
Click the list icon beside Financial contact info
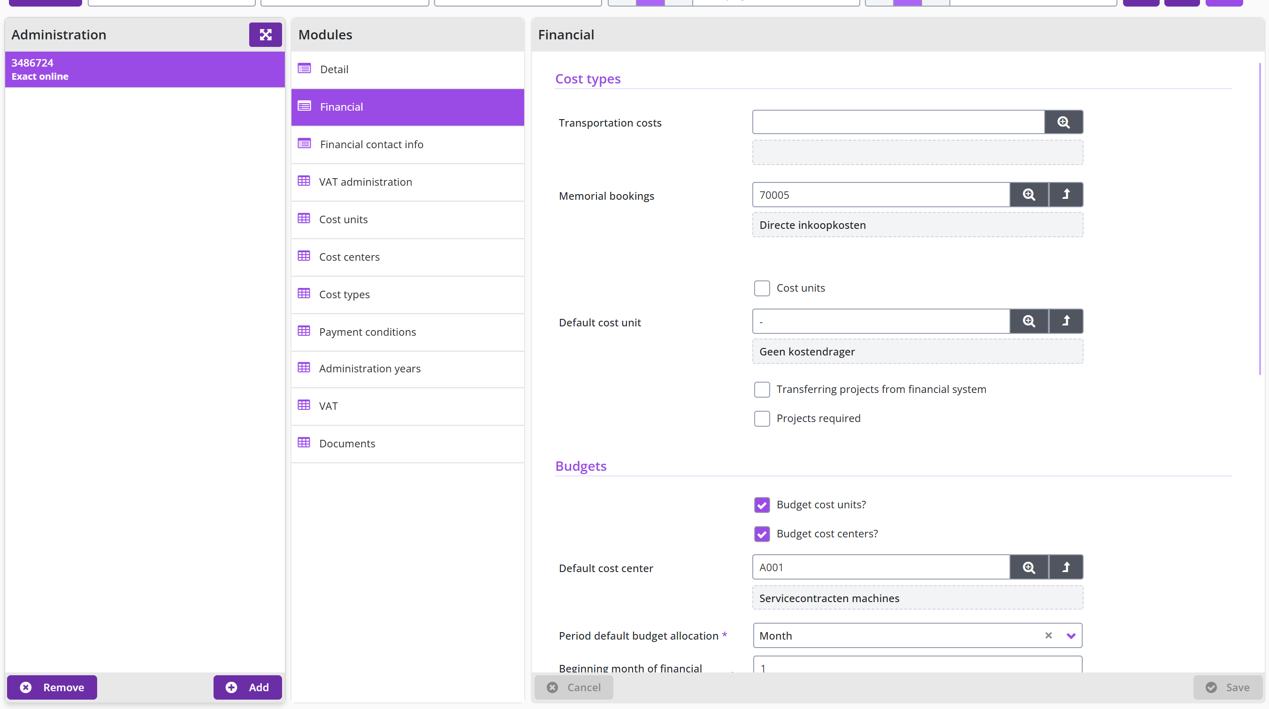click(x=305, y=144)
